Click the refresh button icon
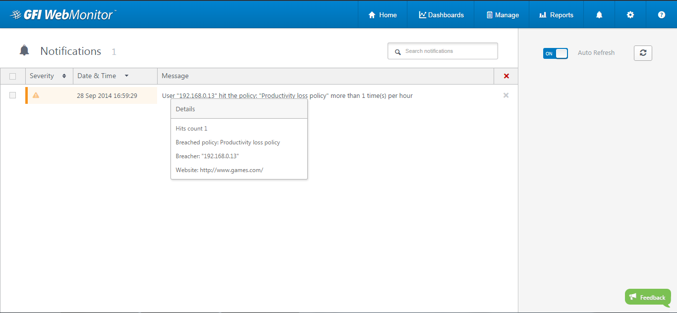The width and height of the screenshot is (677, 313). point(643,53)
